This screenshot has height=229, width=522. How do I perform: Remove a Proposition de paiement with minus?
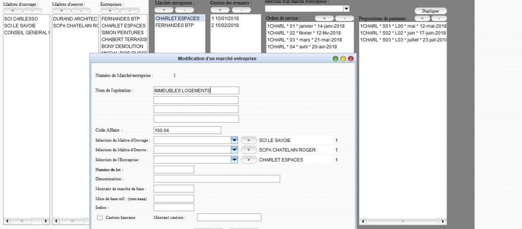tap(439, 18)
